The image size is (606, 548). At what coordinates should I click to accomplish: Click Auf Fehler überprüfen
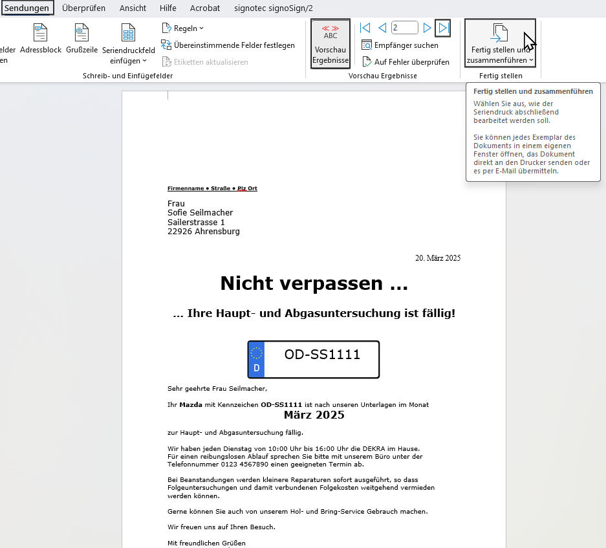pos(406,62)
